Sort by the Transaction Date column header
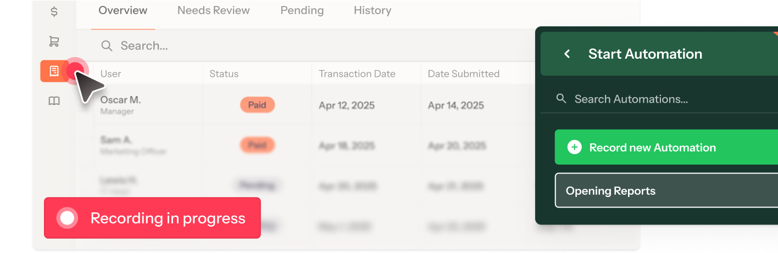The height and width of the screenshot is (253, 778). (357, 74)
